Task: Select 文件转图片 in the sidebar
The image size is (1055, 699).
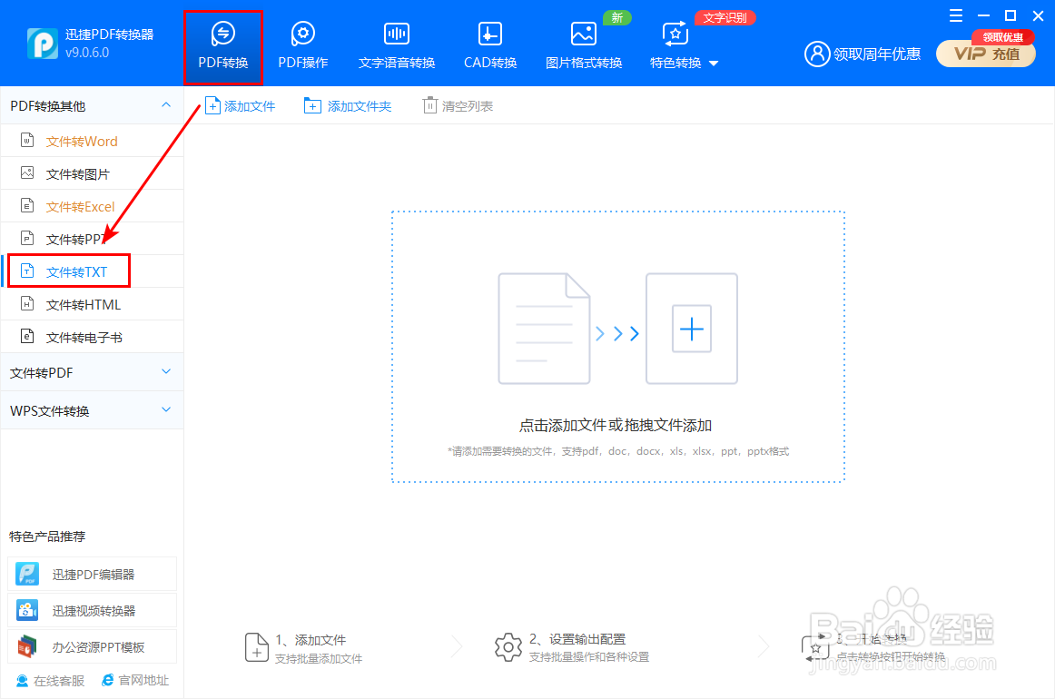Action: (93, 174)
